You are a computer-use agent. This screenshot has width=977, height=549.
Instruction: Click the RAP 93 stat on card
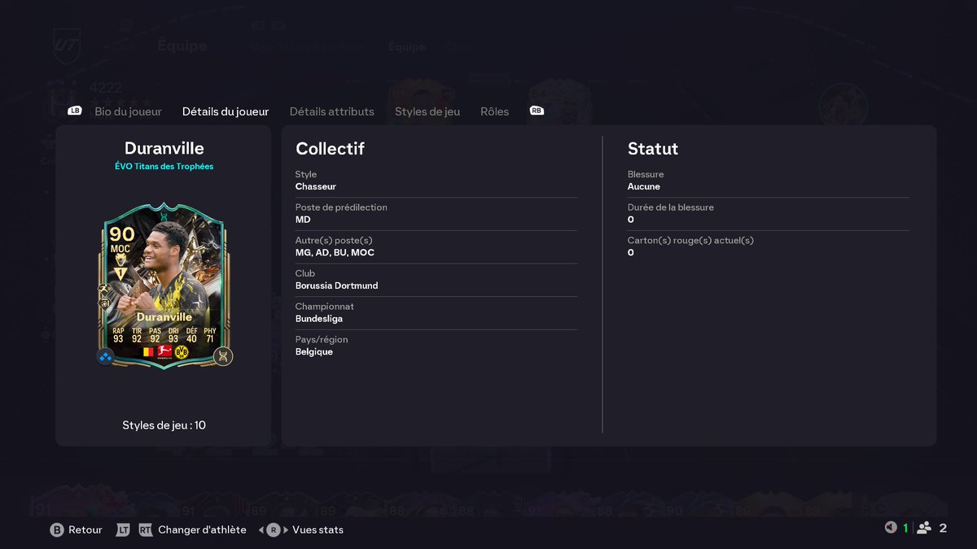(118, 335)
